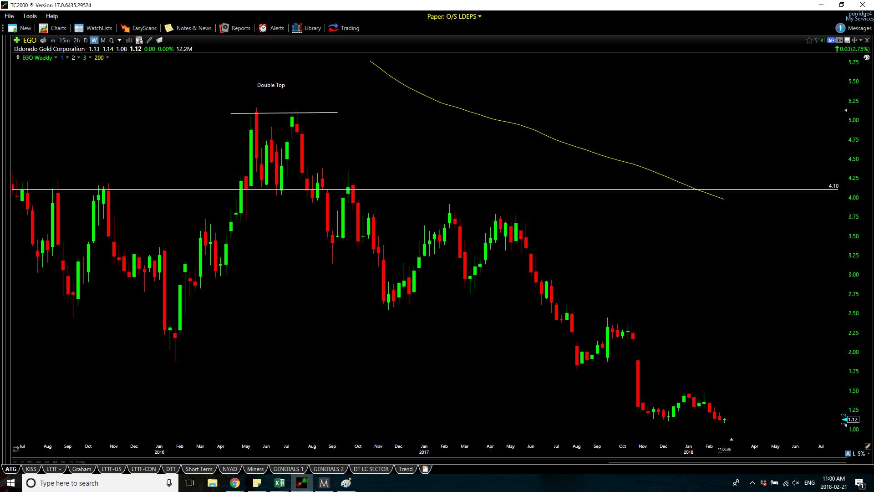The image size is (874, 492).
Task: Open the dropdown for moving average 3
Action: click(90, 57)
